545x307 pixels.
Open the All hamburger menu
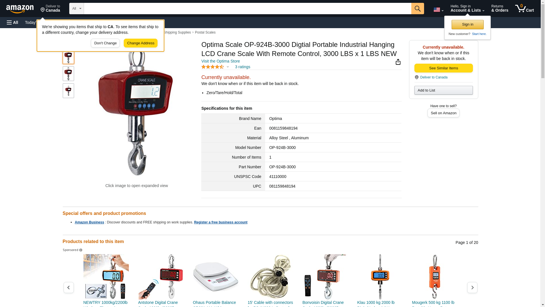(x=12, y=22)
